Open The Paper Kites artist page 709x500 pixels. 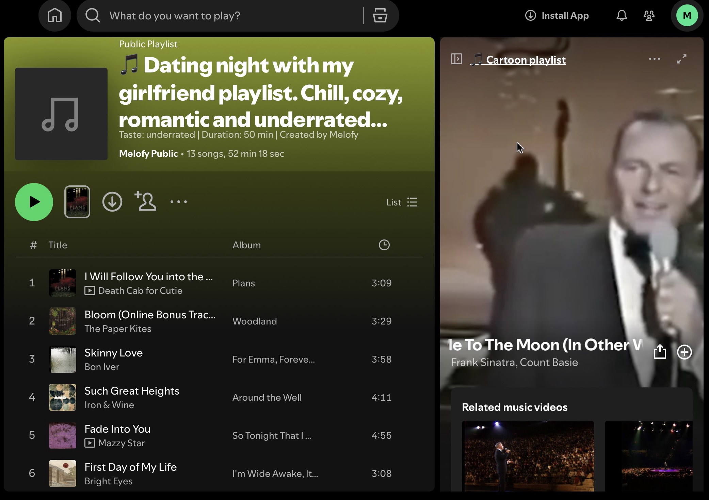(x=118, y=329)
